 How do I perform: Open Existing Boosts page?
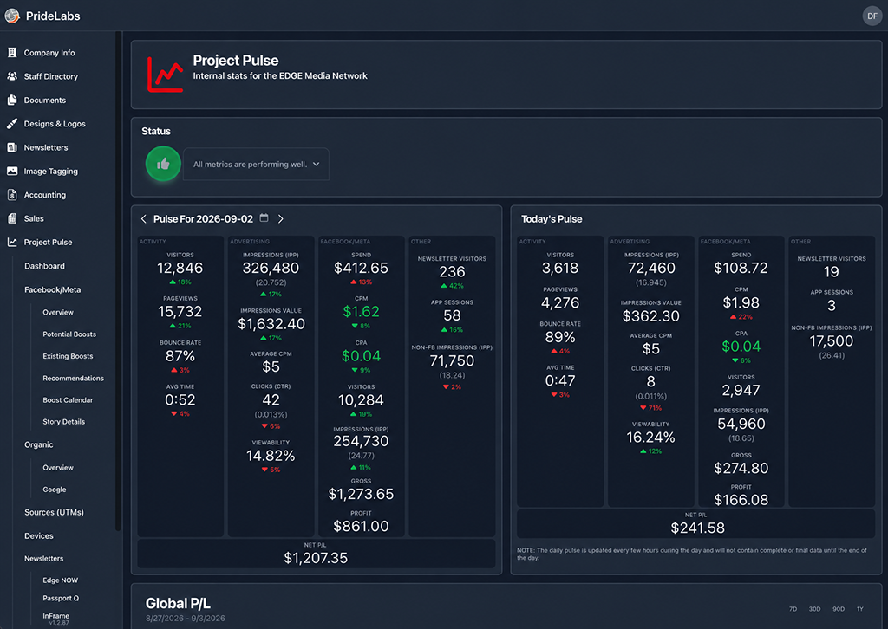68,356
